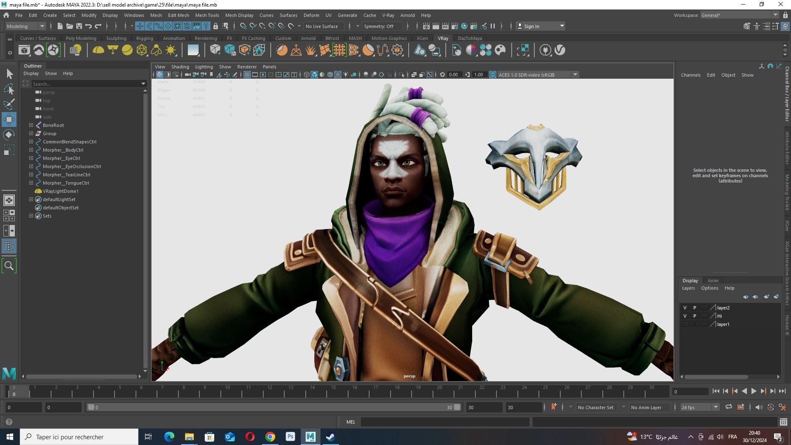Switch to the Anim layer tab
The width and height of the screenshot is (791, 445).
pyautogui.click(x=713, y=281)
